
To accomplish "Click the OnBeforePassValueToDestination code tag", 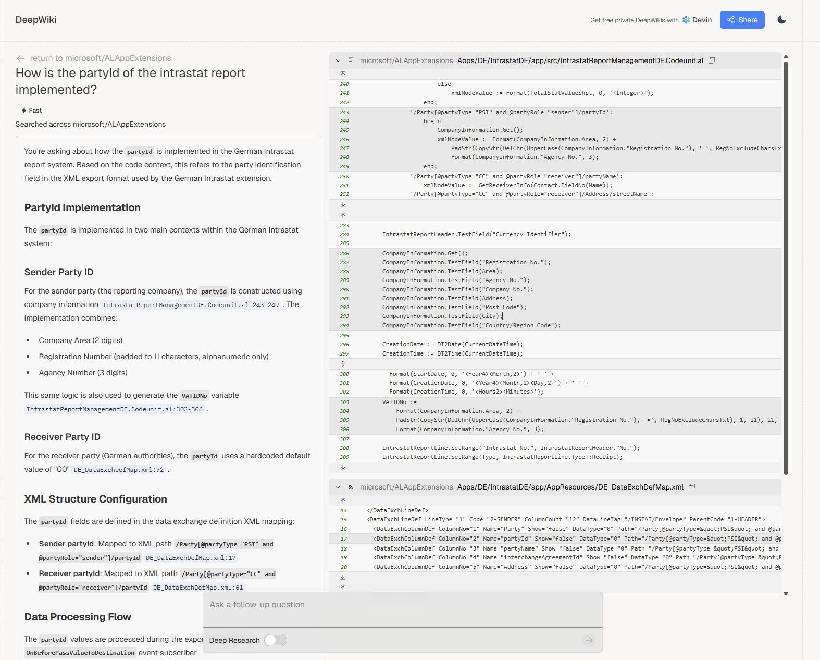I will coord(80,653).
